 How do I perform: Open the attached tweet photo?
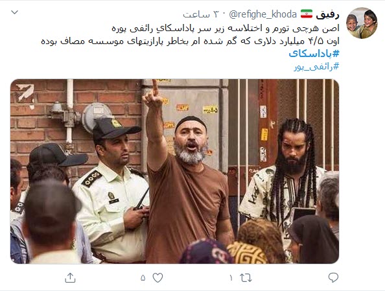pyautogui.click(x=174, y=171)
